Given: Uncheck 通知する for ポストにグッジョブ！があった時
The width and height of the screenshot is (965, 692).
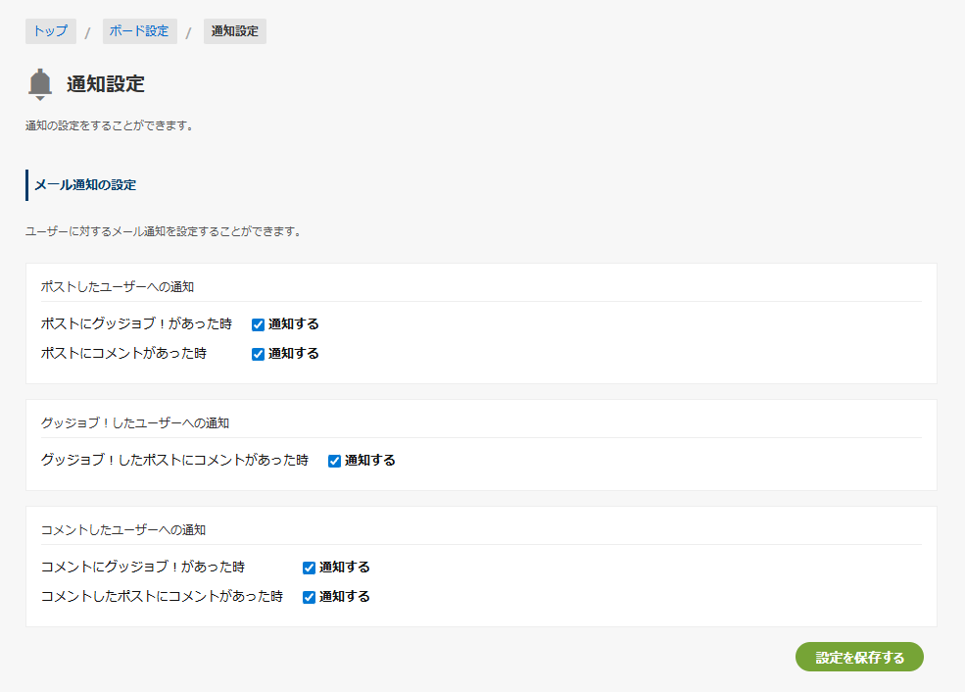Looking at the screenshot, I should pyautogui.click(x=258, y=324).
